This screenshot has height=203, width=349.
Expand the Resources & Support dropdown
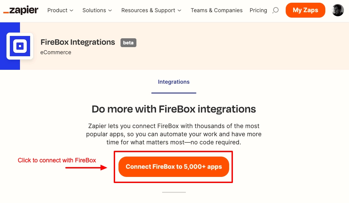pyautogui.click(x=151, y=10)
